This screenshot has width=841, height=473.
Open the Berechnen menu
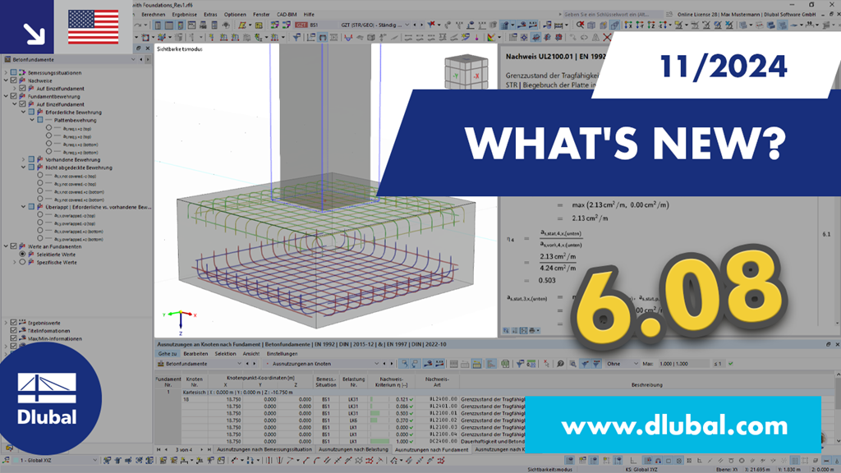point(154,15)
